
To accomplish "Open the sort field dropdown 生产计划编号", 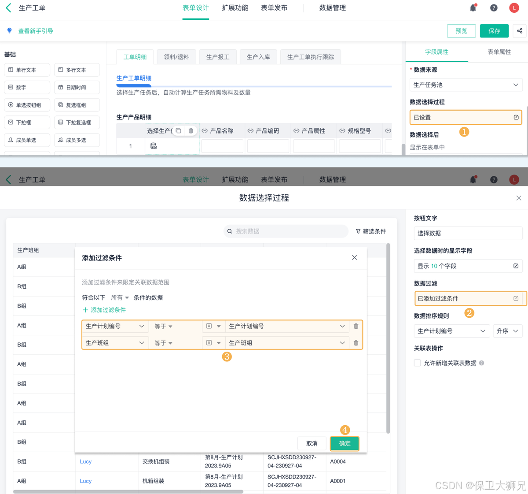I will 452,331.
